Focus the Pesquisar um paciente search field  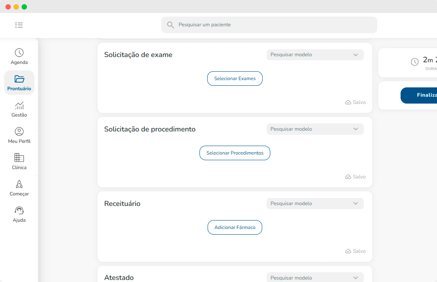tap(275, 25)
